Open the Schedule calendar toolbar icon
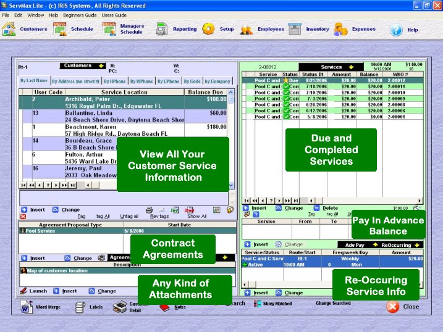The height and width of the screenshot is (332, 443). [60, 29]
